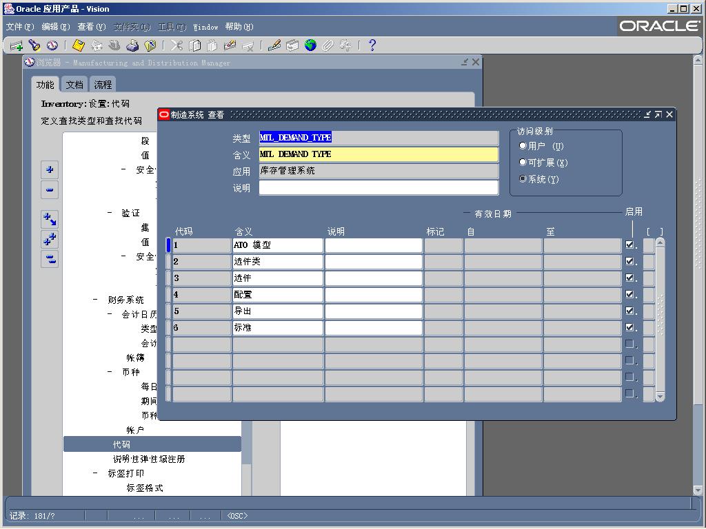Click the Find flashlight icon
Image resolution: width=706 pixels, height=529 pixels.
pos(34,45)
